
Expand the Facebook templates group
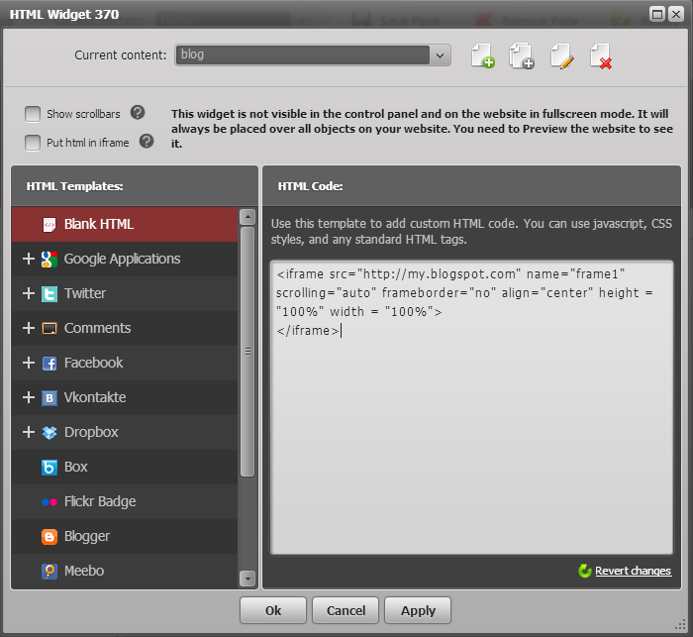[x=29, y=363]
